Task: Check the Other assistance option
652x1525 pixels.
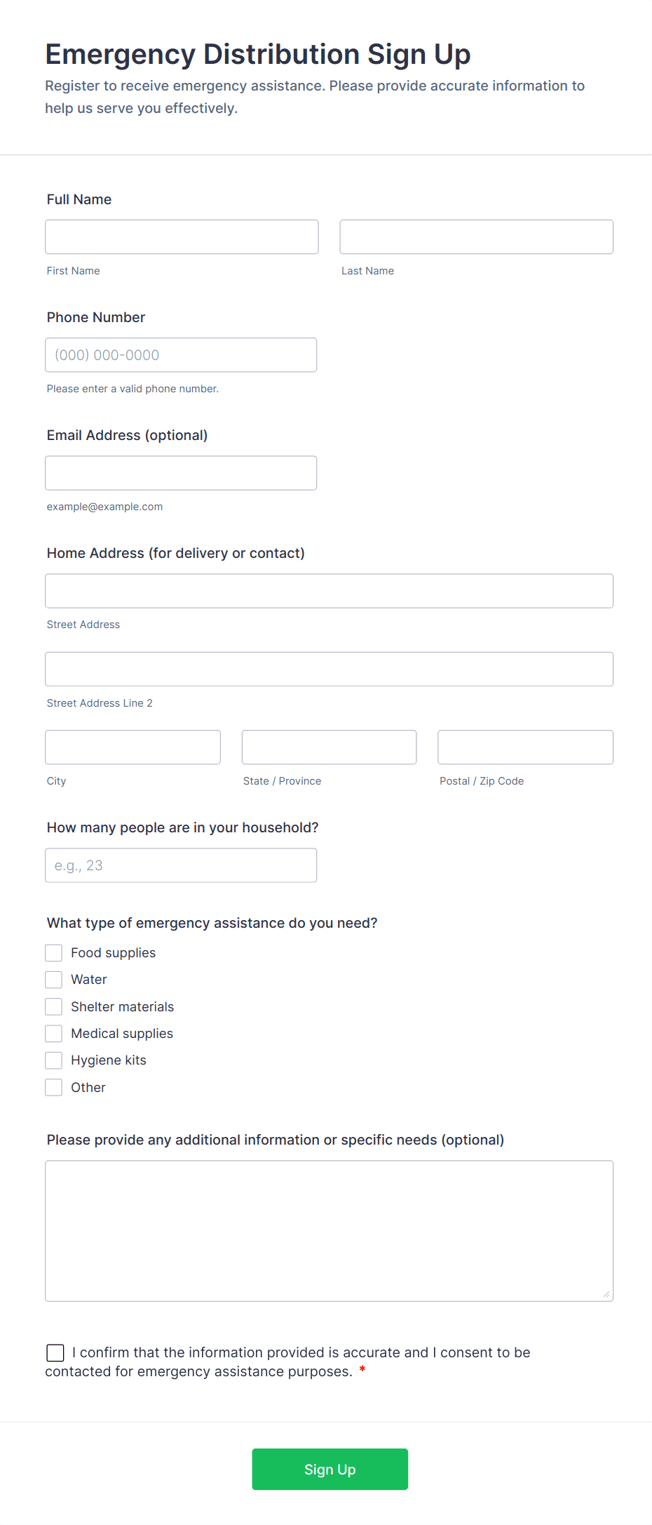Action: [53, 1086]
